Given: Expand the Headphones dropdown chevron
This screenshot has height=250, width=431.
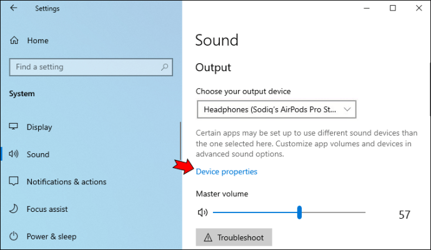Looking at the screenshot, I should click(x=347, y=109).
